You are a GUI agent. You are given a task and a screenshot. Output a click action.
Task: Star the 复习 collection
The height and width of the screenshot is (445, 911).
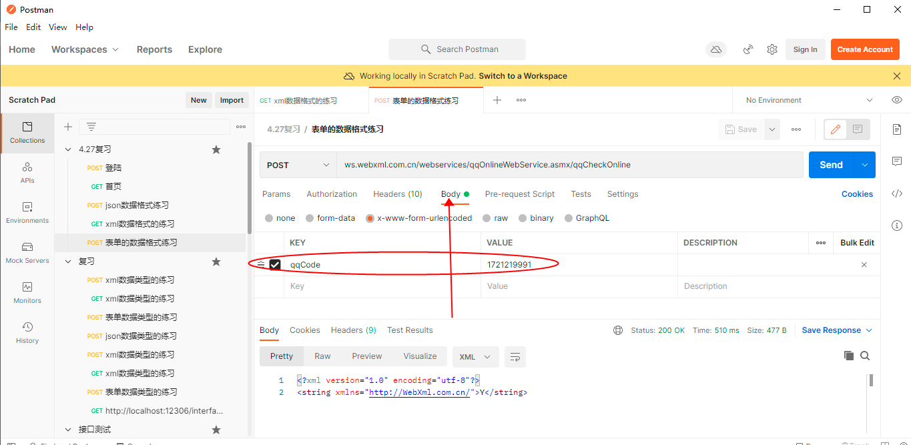click(216, 262)
